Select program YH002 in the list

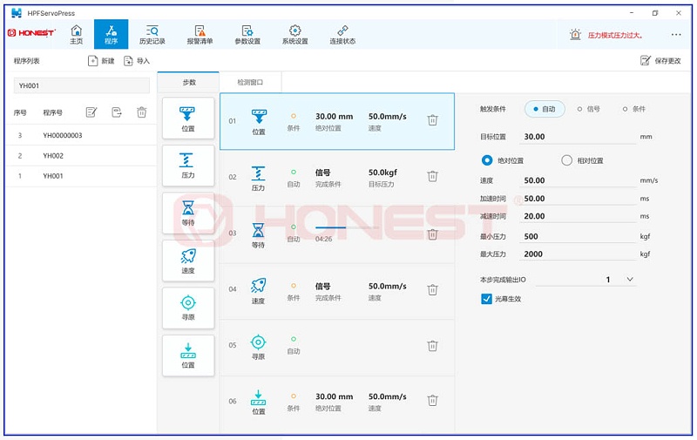[53, 156]
